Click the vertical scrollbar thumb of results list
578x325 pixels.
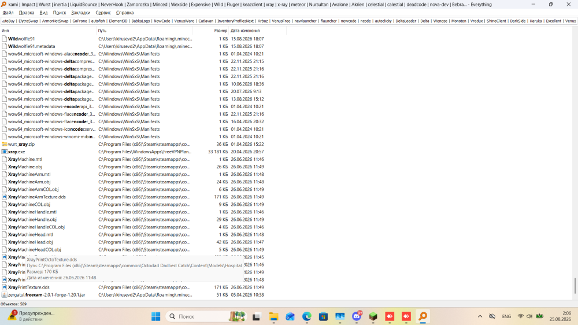575,286
